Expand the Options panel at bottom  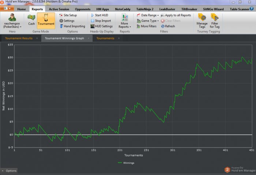coord(9,171)
